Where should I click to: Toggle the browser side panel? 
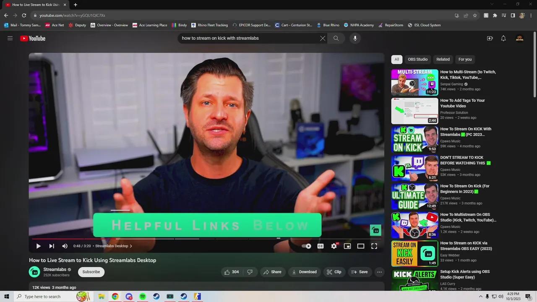(x=513, y=16)
